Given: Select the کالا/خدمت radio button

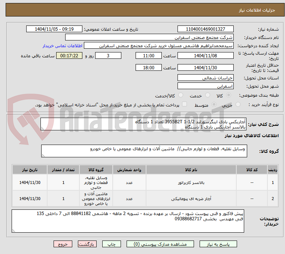Looking at the screenshot, I should (181, 95).
